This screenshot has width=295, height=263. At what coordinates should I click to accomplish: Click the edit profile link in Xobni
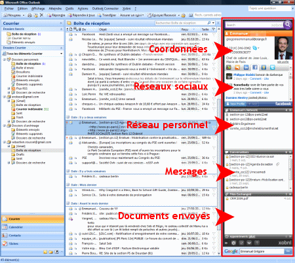tap(283, 62)
